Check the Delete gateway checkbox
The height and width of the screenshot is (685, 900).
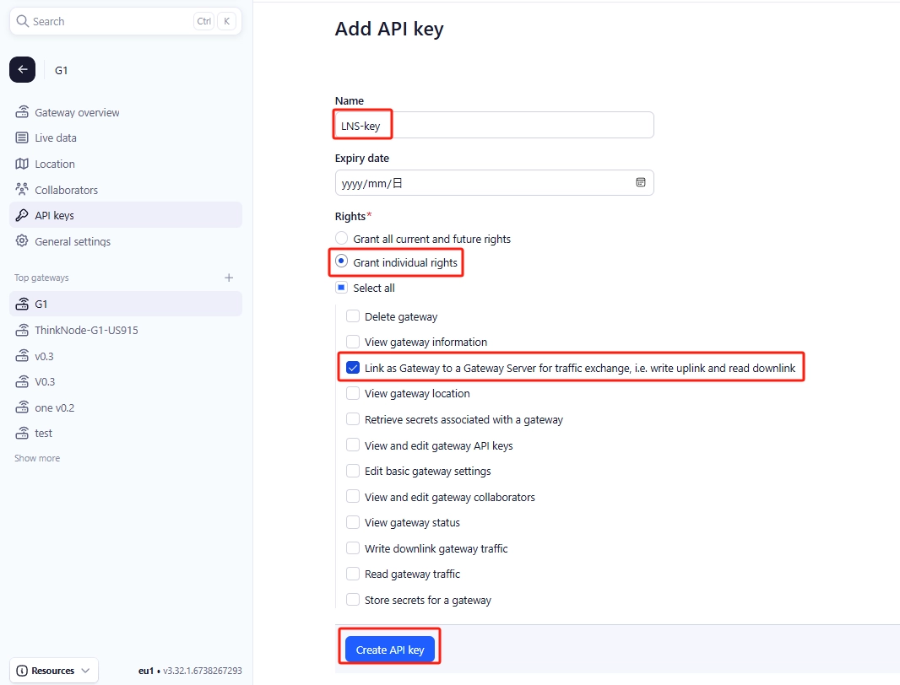(x=353, y=316)
